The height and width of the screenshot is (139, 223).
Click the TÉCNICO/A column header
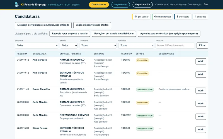pos(127,54)
